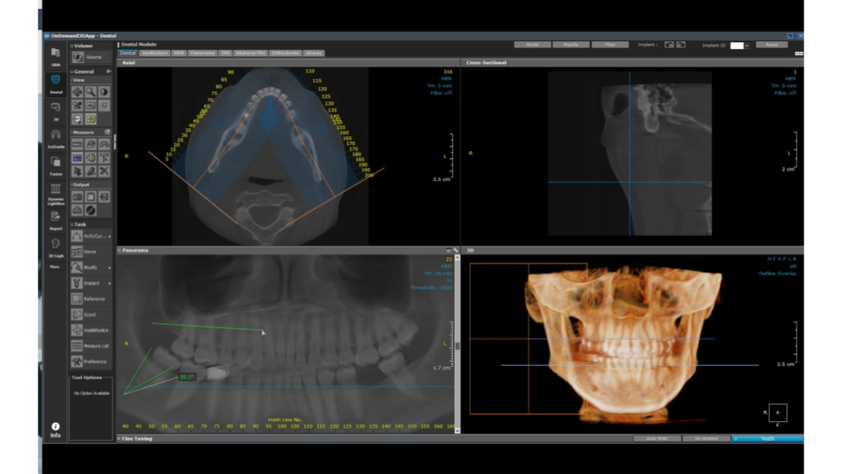Screen dimensions: 842x474
Task: Open the Scout task
Action: [90, 314]
